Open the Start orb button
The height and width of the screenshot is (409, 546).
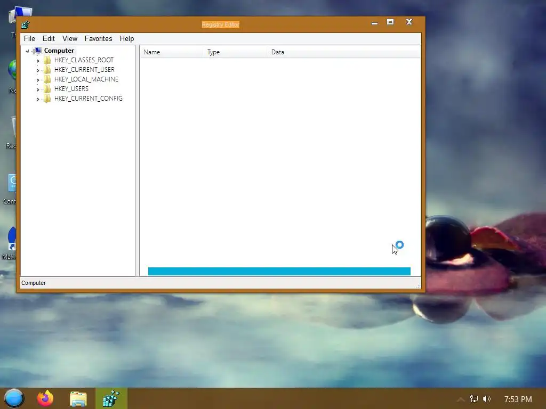(14, 398)
